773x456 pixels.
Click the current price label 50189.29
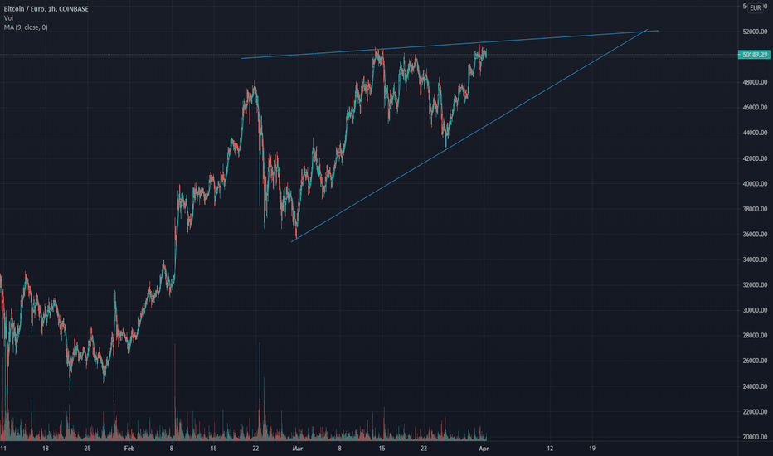[754, 55]
